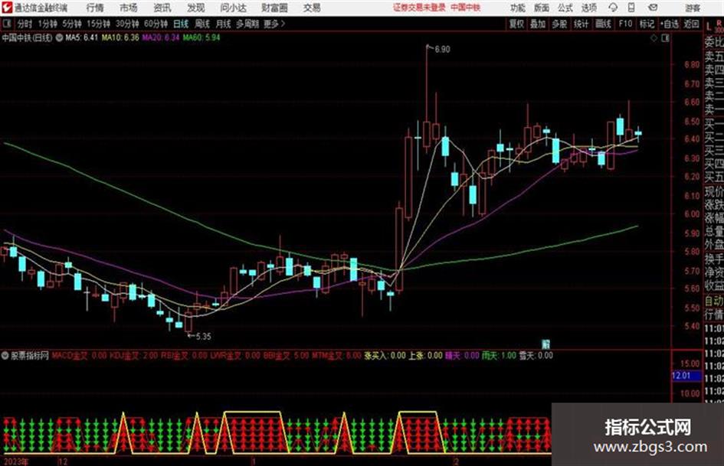
Task: Click the 复权 toolbar button
Action: (x=516, y=24)
